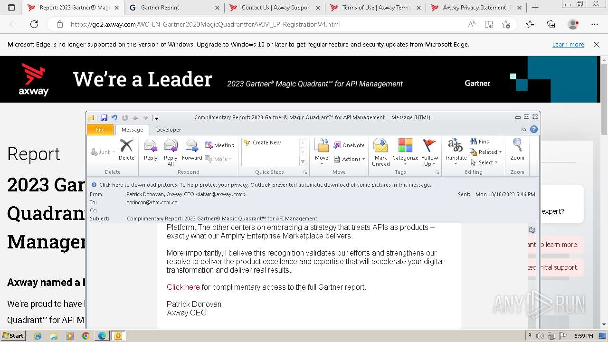
Task: Click Reply All in Respond group
Action: [x=171, y=152]
